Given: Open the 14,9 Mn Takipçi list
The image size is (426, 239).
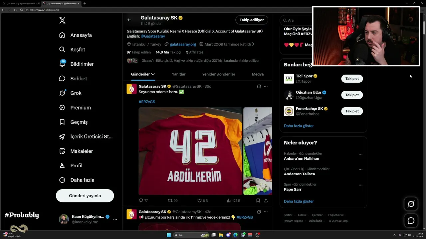Looking at the screenshot, I should 168,52.
